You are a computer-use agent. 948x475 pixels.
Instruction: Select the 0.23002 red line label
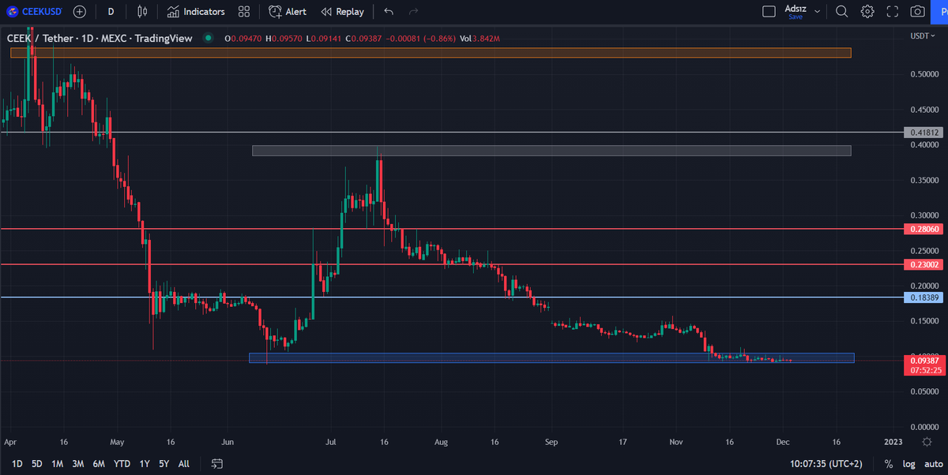click(x=923, y=265)
